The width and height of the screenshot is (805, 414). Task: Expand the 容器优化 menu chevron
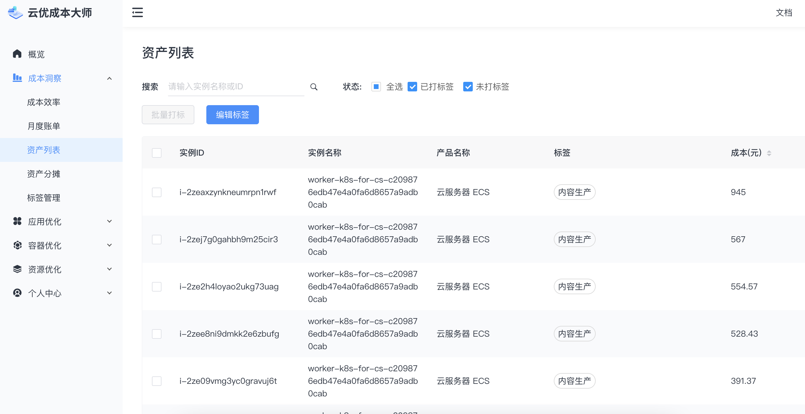coord(109,245)
